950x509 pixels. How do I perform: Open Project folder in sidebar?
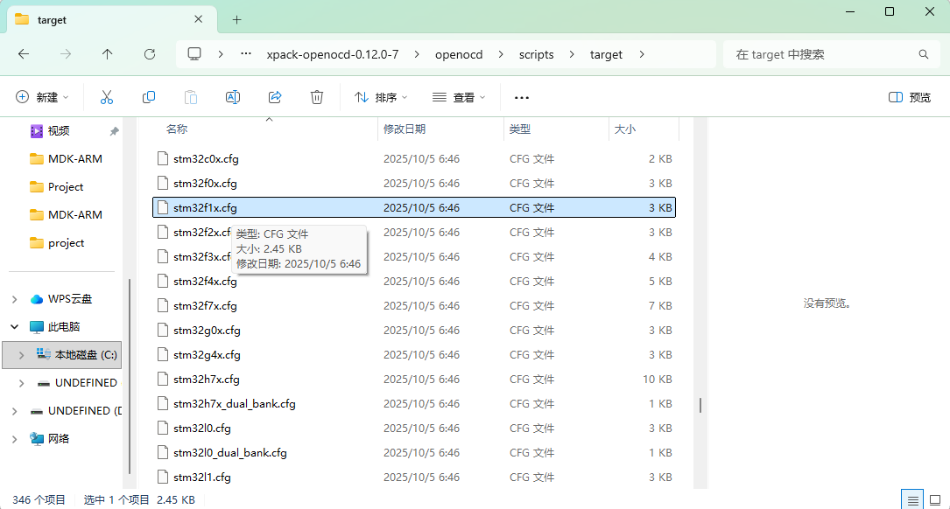point(66,187)
